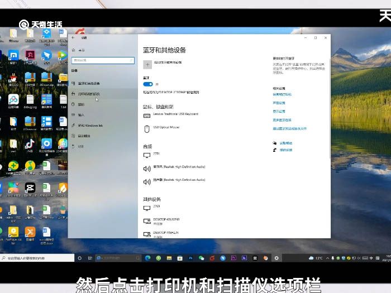The width and height of the screenshot is (391, 293).
Task: Click the Settings search field (查找设置)
Action: [103, 60]
